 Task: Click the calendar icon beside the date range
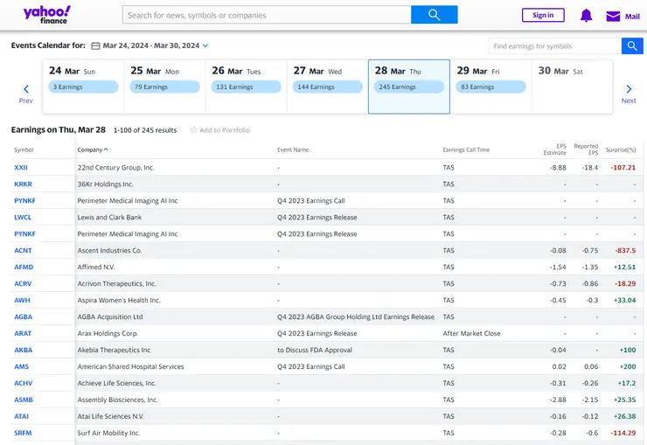point(95,45)
